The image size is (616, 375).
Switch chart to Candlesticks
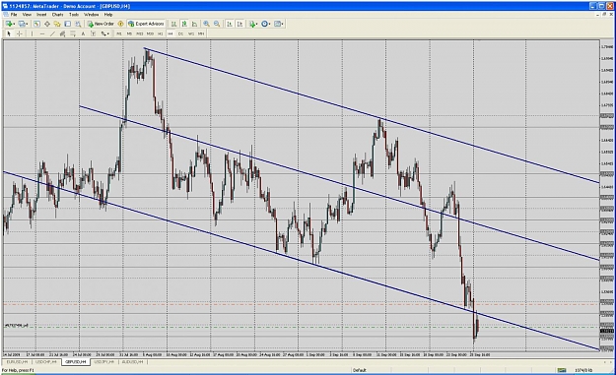tap(184, 24)
